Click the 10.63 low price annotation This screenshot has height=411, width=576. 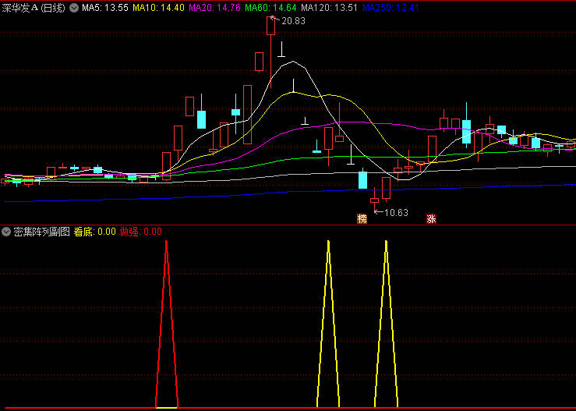395,212
